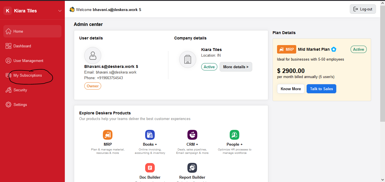Click the Talk to Sales button
The image size is (385, 182).
pos(322,89)
